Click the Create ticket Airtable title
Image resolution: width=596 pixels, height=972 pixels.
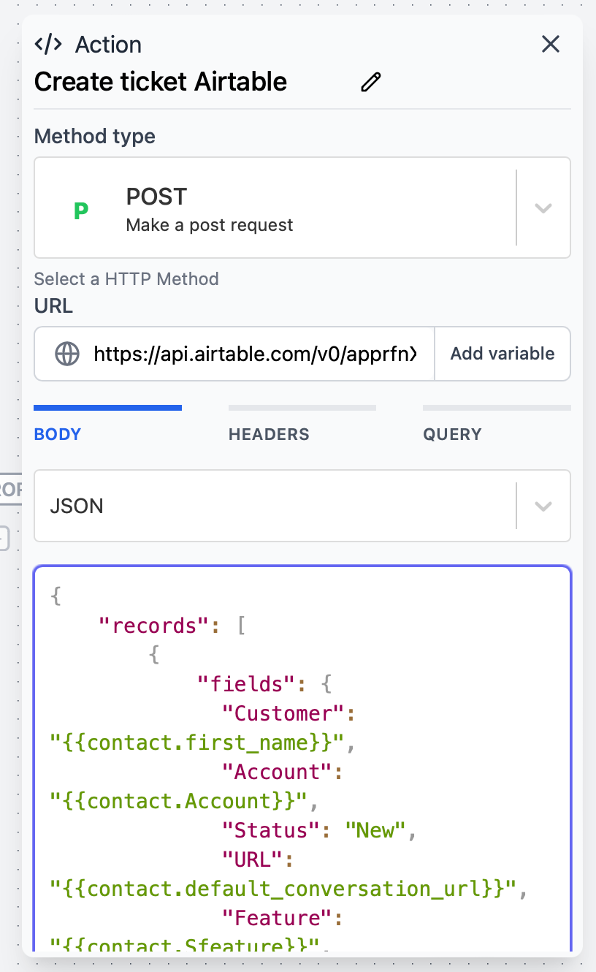[161, 82]
